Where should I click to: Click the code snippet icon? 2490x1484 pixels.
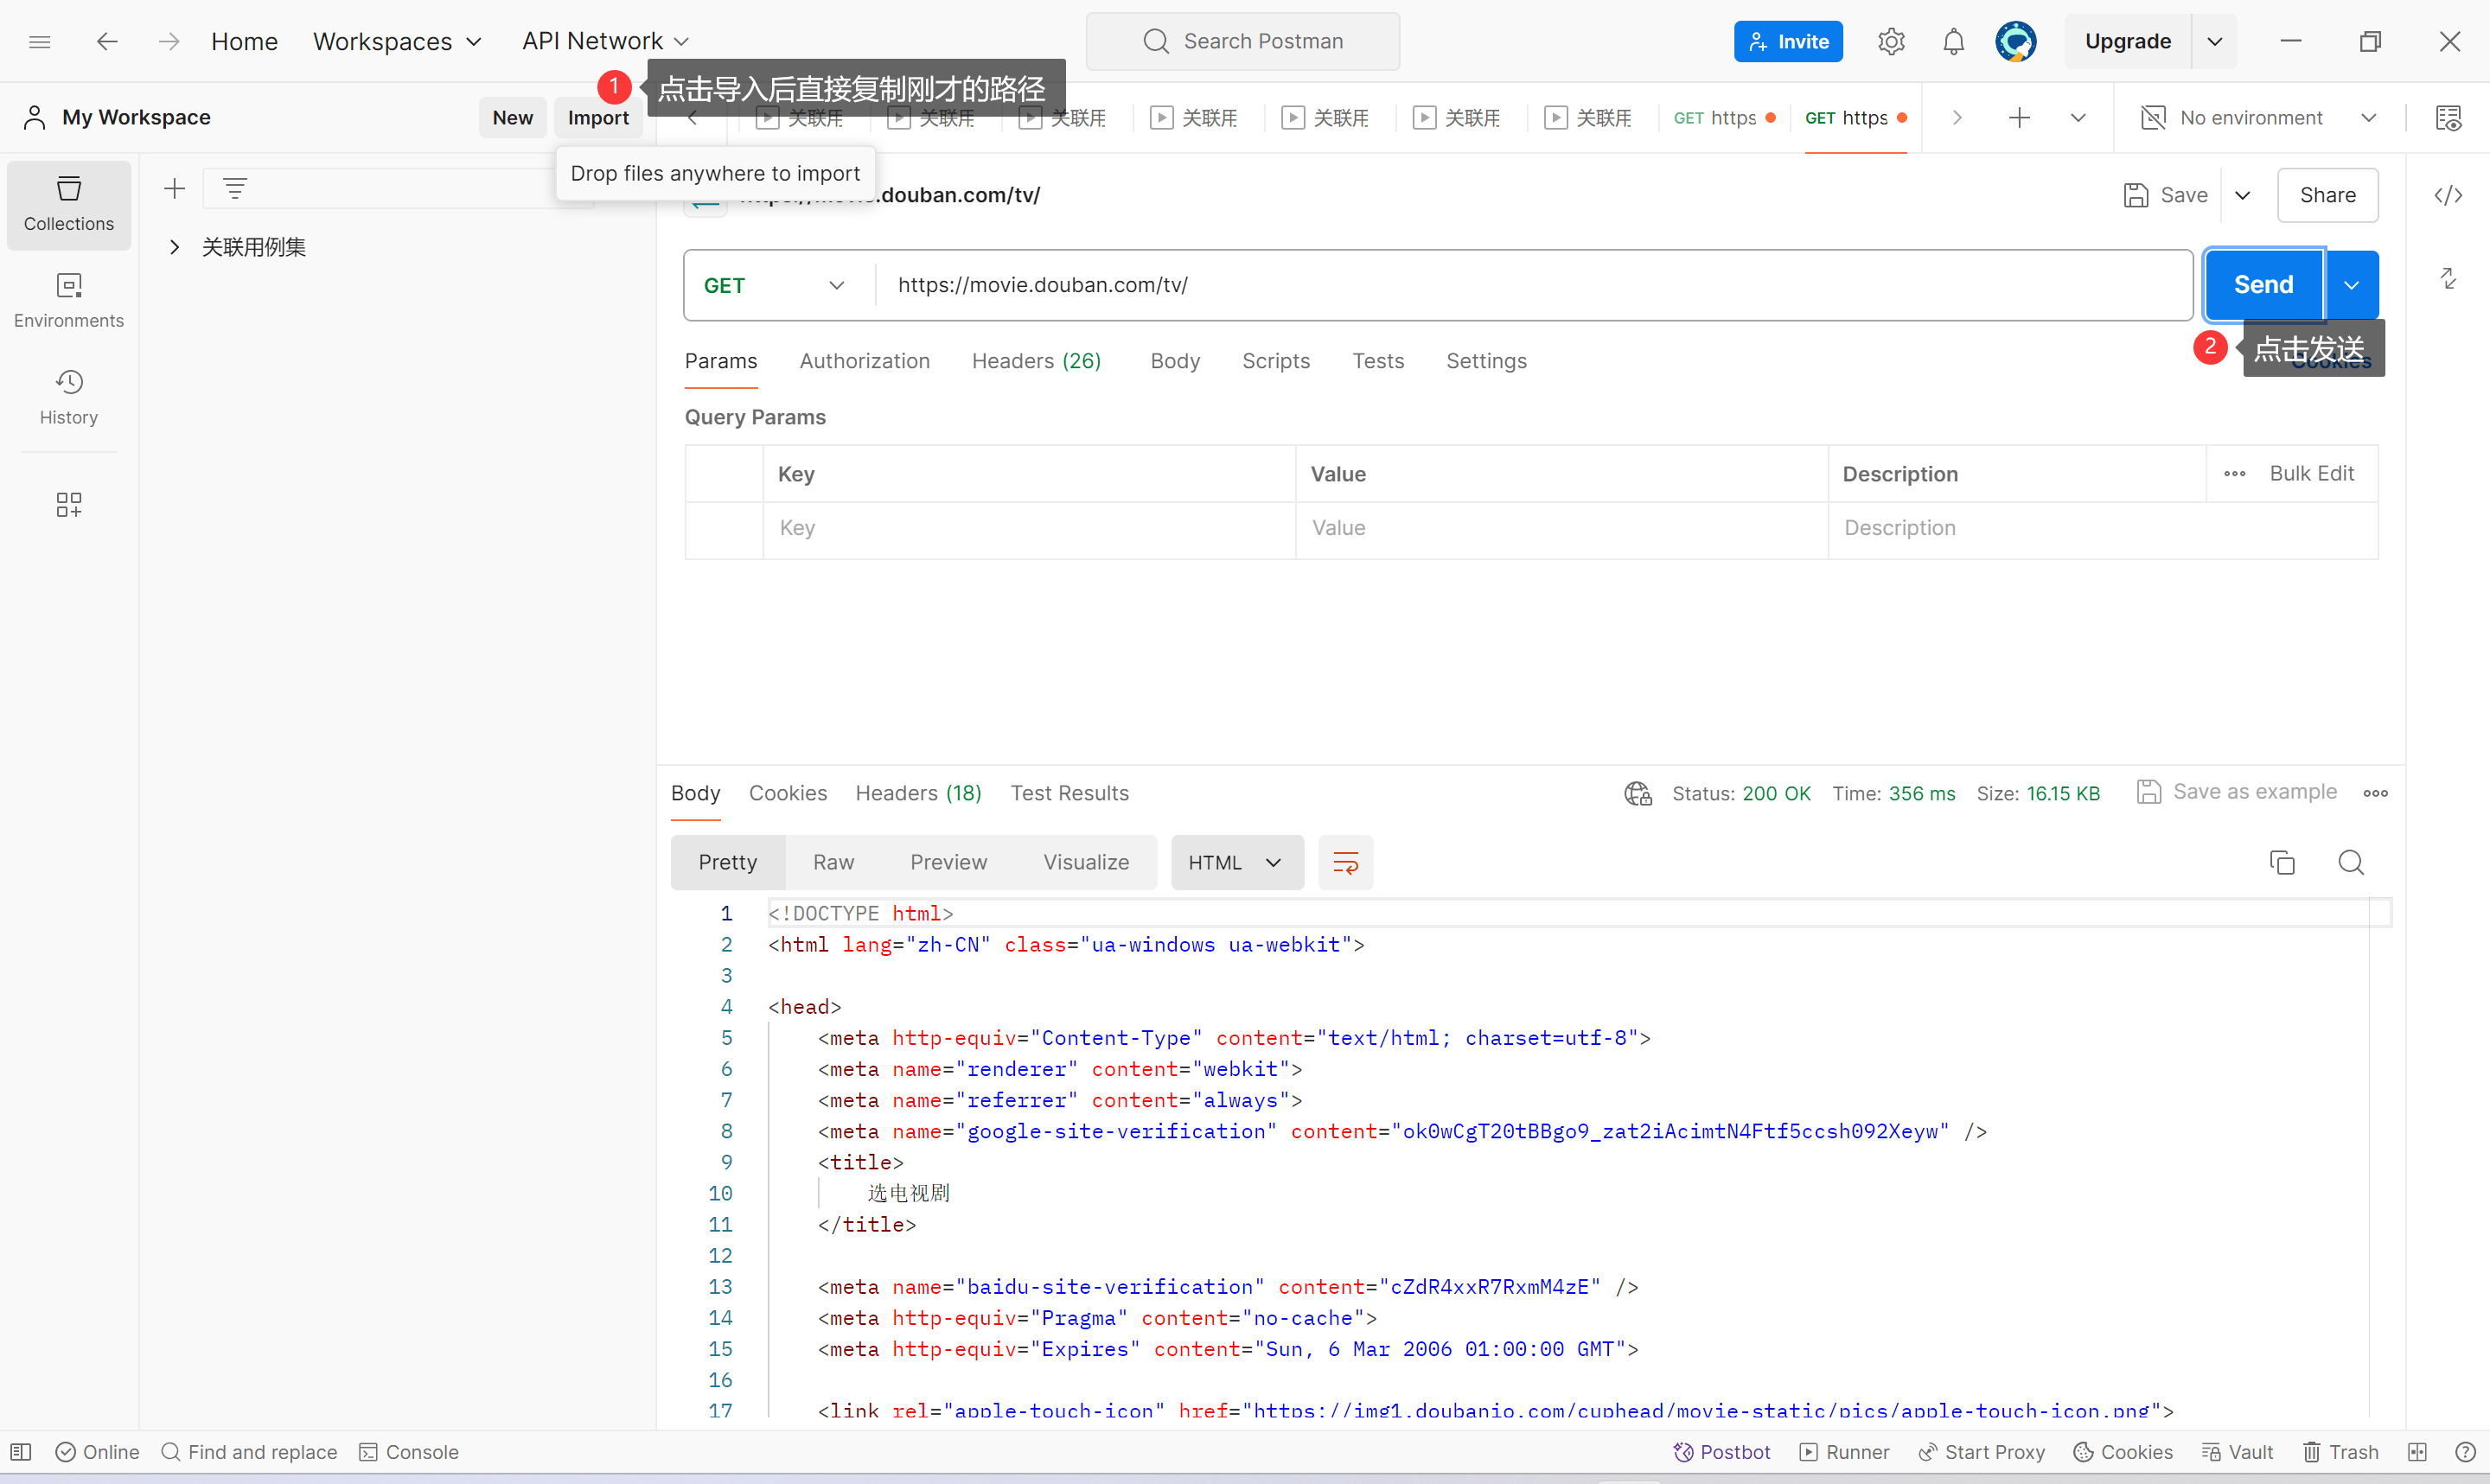(x=2447, y=195)
